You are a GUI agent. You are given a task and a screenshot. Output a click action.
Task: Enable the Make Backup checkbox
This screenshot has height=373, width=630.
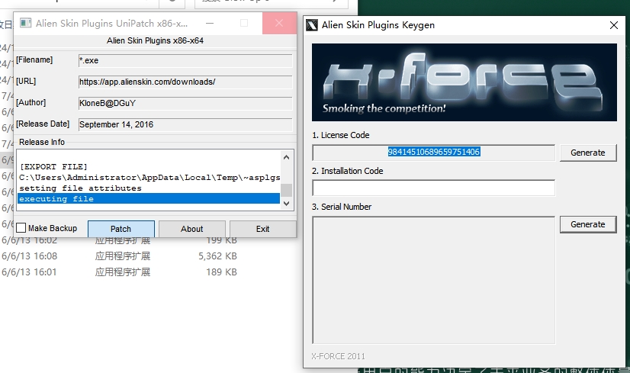[21, 228]
